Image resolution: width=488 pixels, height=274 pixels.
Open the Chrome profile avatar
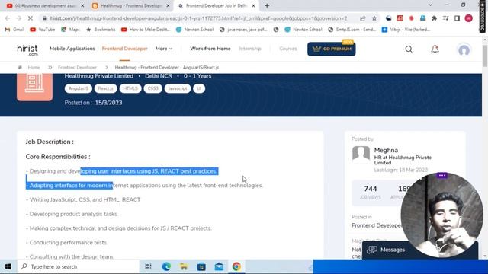[468, 18]
